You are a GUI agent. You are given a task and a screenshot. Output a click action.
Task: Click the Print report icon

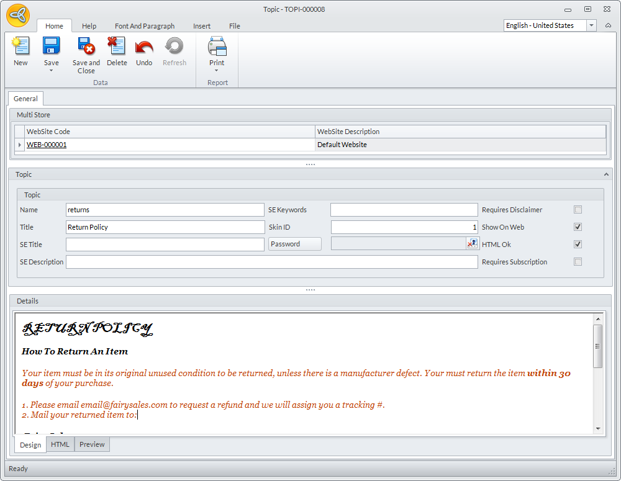(217, 47)
